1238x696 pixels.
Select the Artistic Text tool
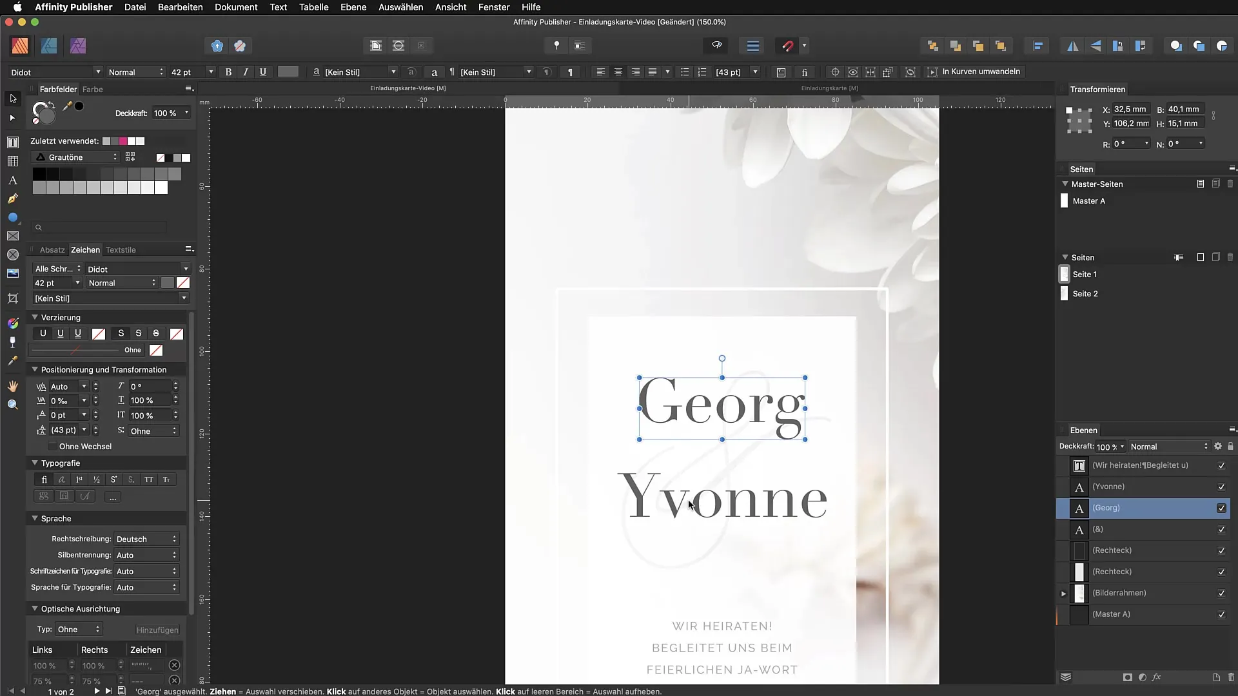click(x=13, y=180)
